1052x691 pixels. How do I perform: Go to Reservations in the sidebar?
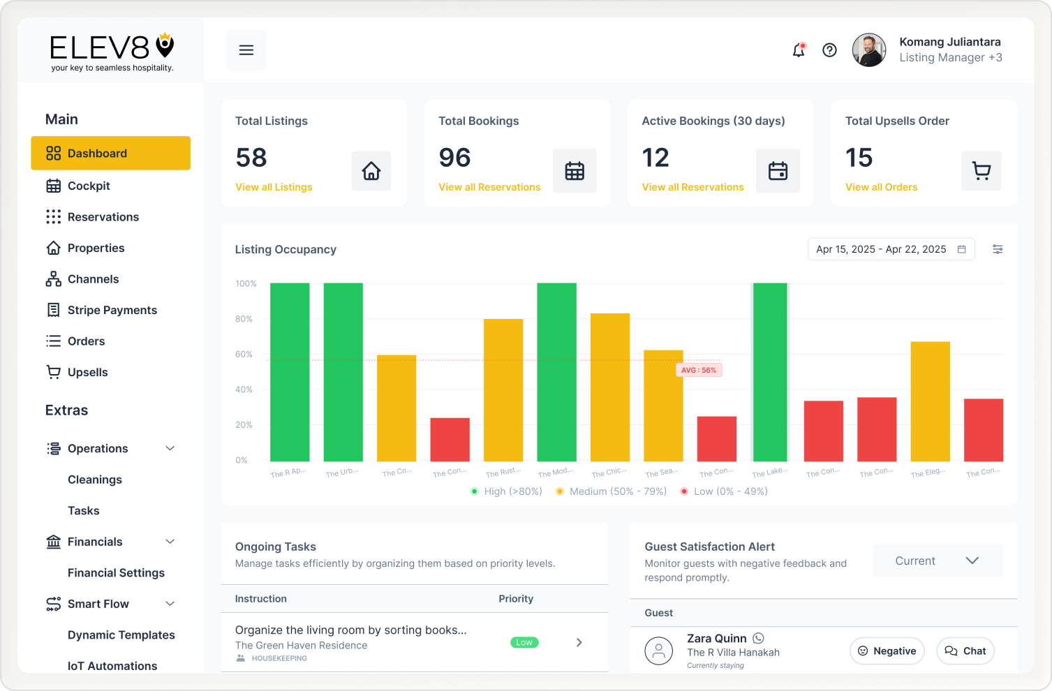pos(103,217)
